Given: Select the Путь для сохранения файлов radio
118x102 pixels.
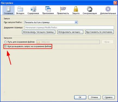Looking at the screenshot, I should [x=5, y=42].
